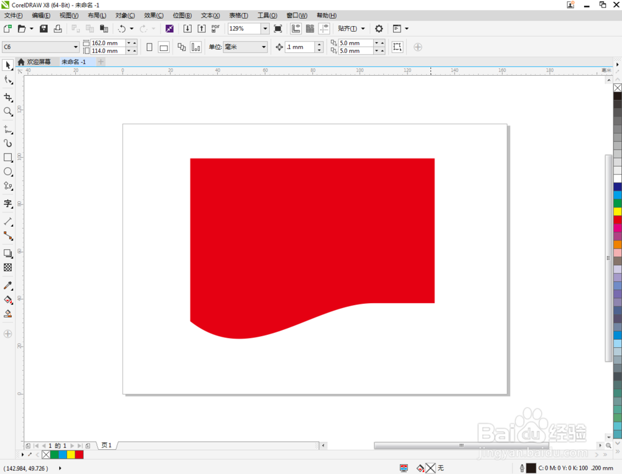Set page to portrait orientation
622x474 pixels.
tap(149, 47)
